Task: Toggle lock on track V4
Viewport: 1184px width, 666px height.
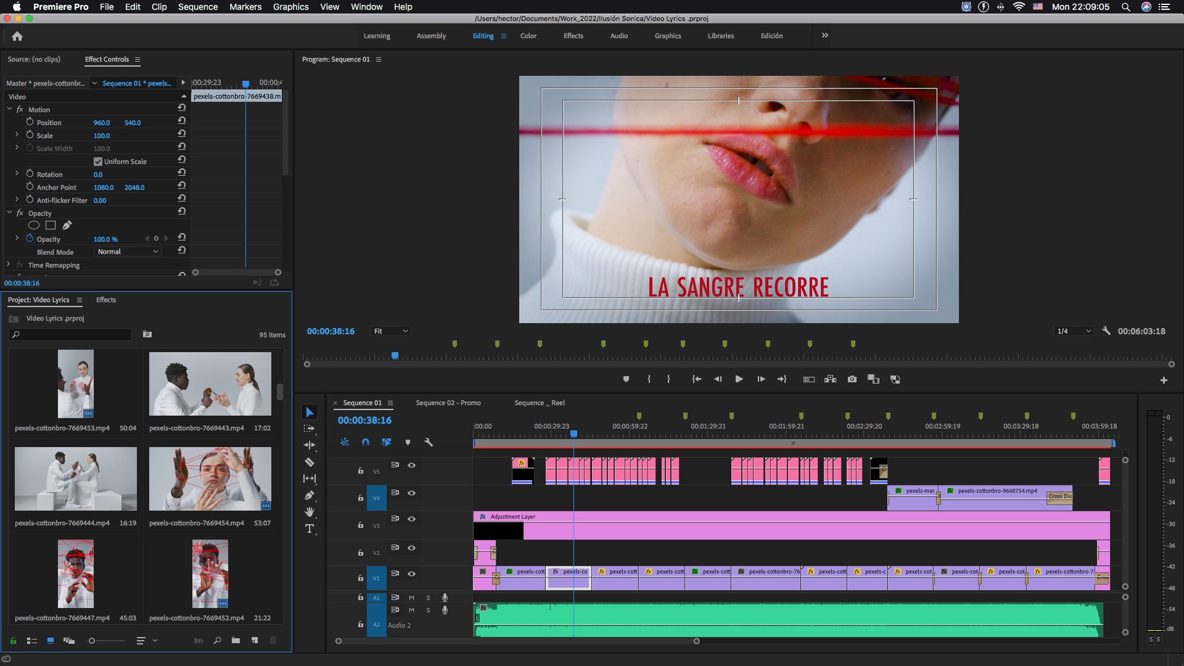Action: [361, 498]
